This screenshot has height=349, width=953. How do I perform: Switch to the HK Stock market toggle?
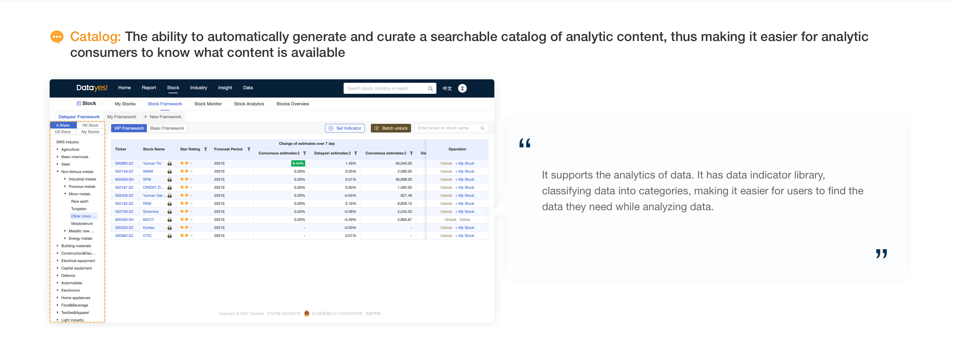90,125
